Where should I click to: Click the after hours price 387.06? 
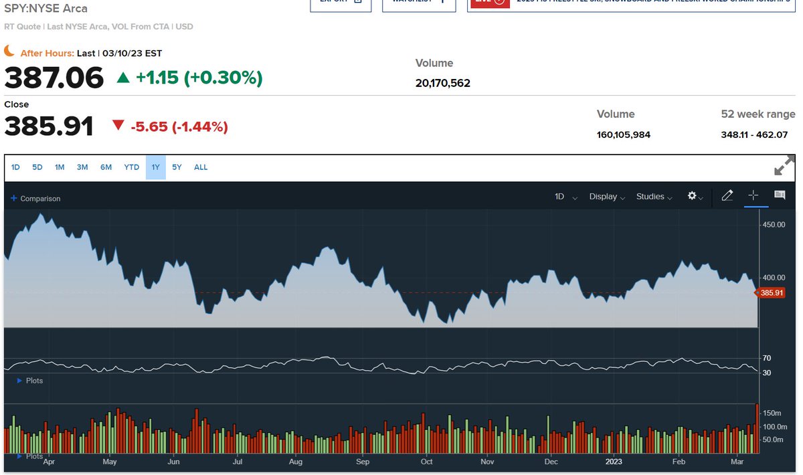(54, 78)
